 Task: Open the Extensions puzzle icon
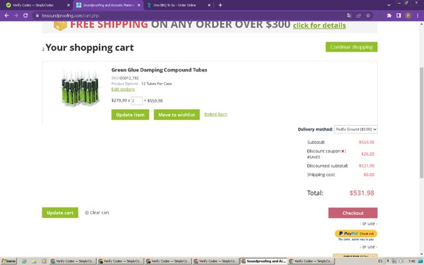(x=389, y=16)
